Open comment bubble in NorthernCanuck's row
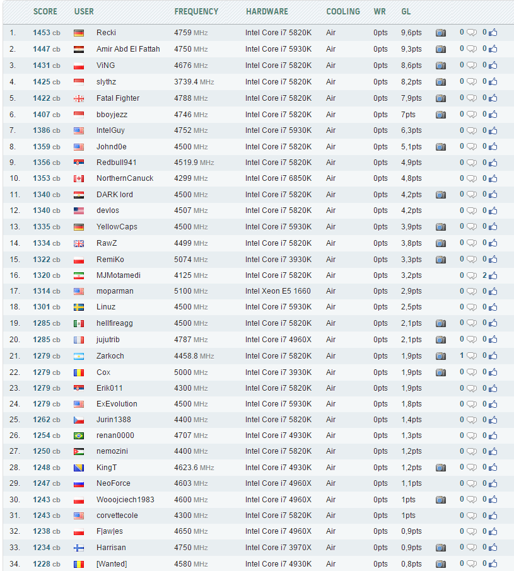The image size is (514, 571). pyautogui.click(x=472, y=179)
